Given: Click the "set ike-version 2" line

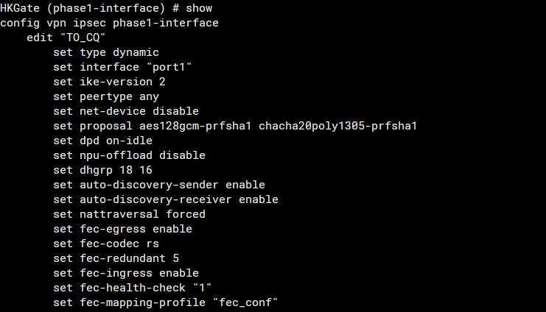Looking at the screenshot, I should click(x=109, y=82).
